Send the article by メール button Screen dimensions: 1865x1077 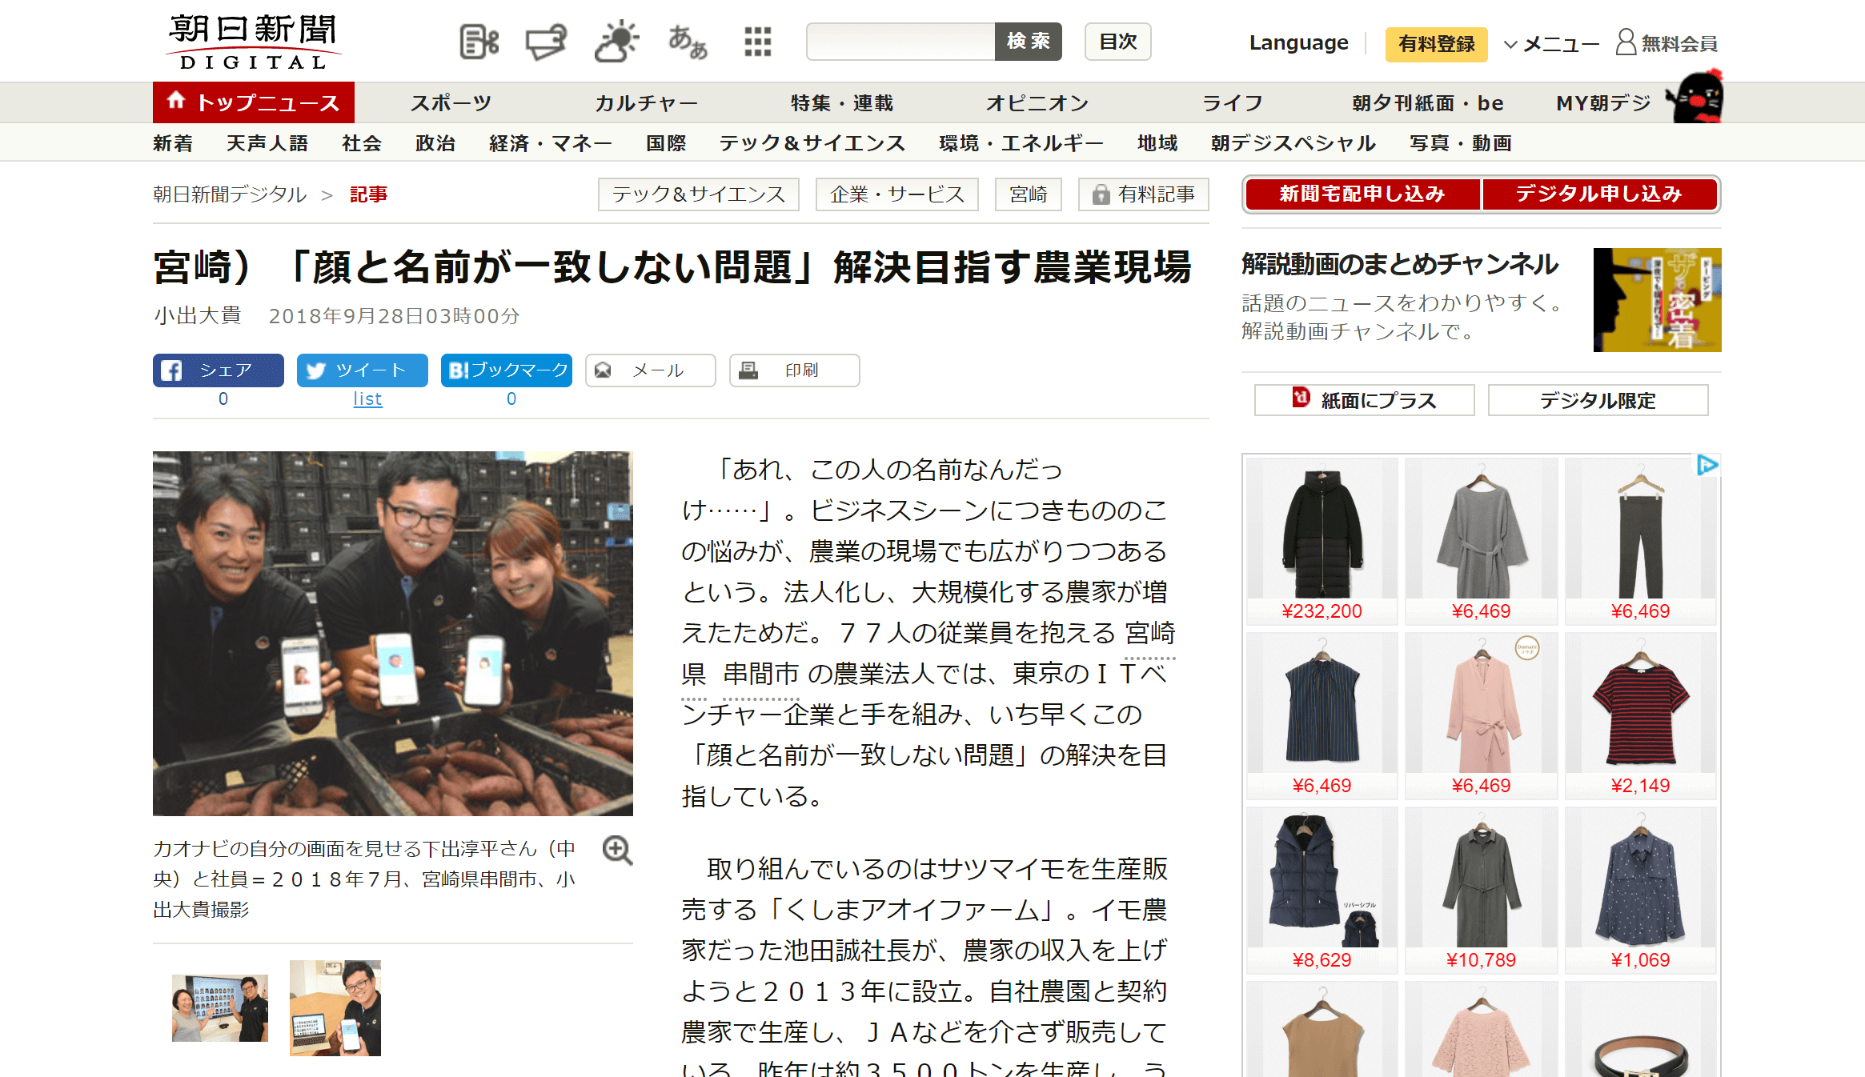(650, 370)
